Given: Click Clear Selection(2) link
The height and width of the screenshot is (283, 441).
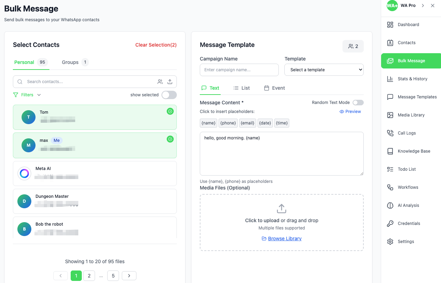Looking at the screenshot, I should (x=156, y=45).
